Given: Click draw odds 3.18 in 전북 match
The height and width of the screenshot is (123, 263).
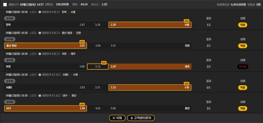Looking at the screenshot, I should coord(98,25).
